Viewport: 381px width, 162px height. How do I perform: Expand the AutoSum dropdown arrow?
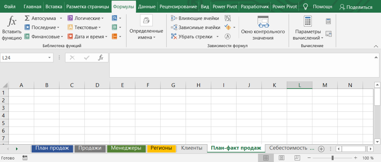[61, 18]
